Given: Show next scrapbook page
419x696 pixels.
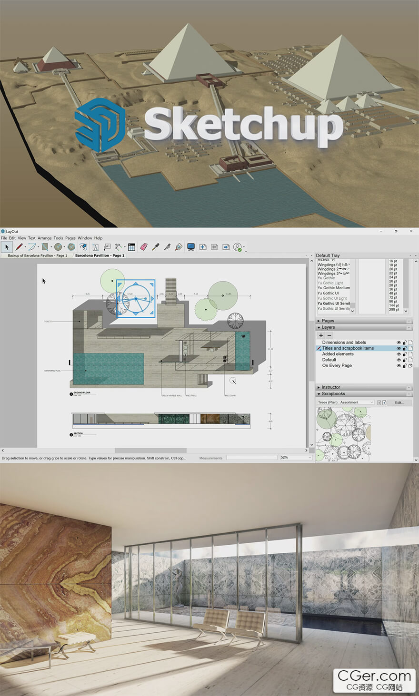Looking at the screenshot, I should (x=385, y=402).
